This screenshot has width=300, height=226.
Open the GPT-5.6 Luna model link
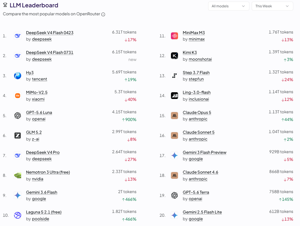[x=39, y=113]
